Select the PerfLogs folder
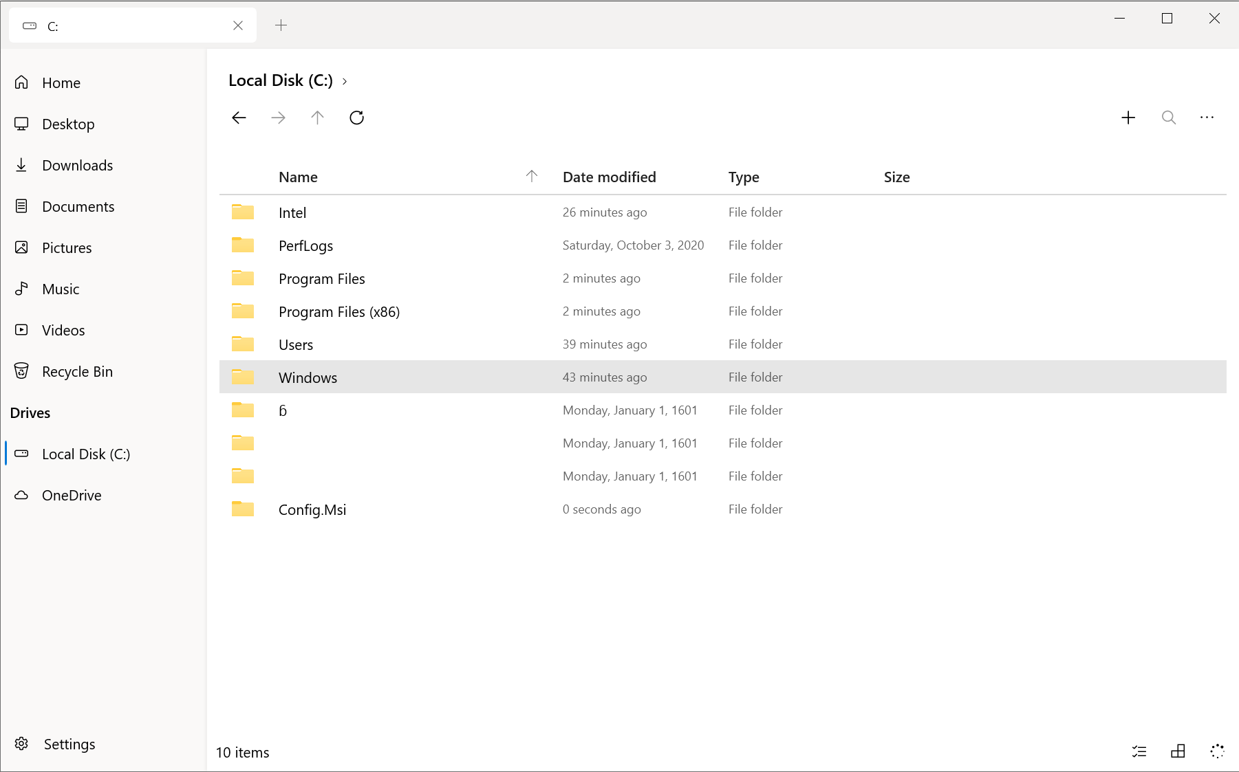Screen dimensions: 1239x772 click(x=722, y=245)
